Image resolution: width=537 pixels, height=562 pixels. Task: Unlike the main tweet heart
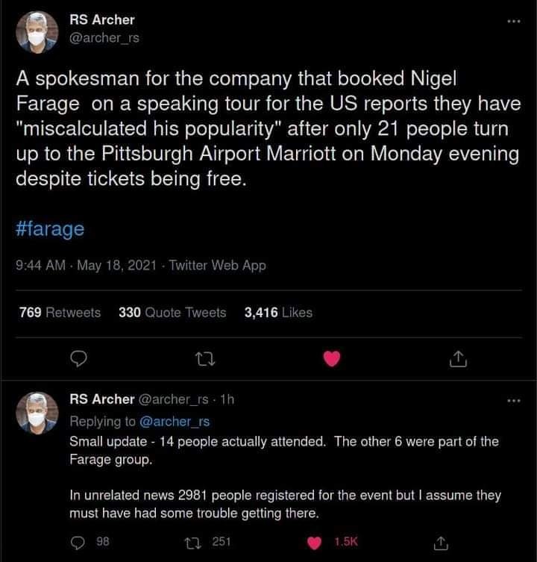coord(332,360)
